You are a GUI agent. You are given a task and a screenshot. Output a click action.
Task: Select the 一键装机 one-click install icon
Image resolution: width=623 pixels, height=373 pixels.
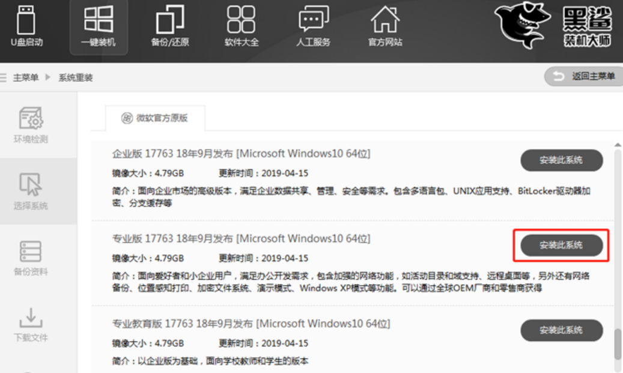point(99,26)
